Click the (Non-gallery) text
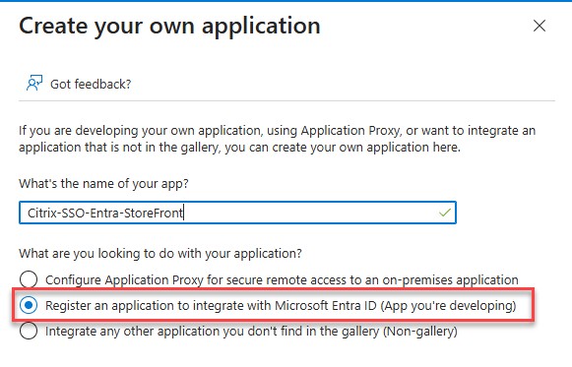Viewport: 572px width, 367px height. (x=419, y=332)
